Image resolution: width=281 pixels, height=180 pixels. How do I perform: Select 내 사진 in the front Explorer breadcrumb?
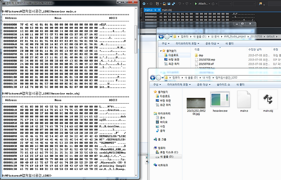[206, 78]
